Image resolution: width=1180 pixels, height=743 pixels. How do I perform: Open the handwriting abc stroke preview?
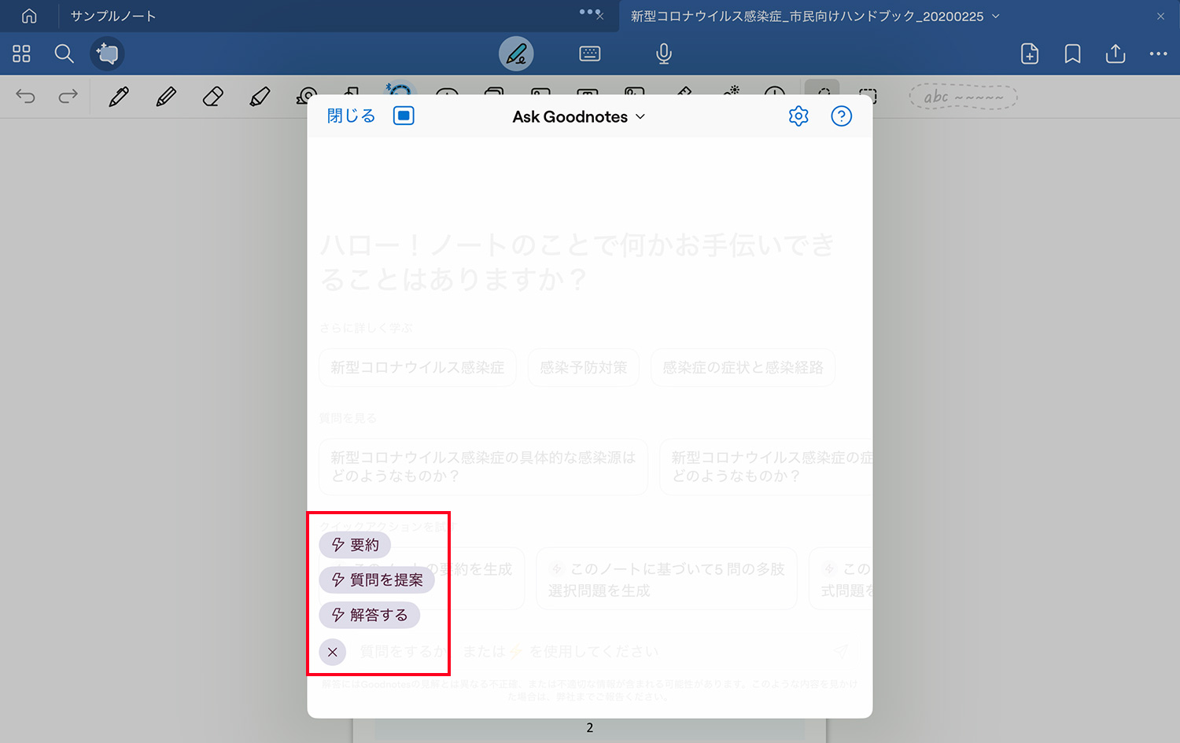click(964, 97)
